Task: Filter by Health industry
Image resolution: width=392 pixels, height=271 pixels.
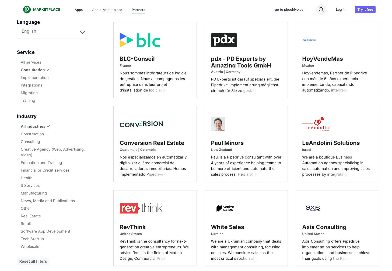Action: click(27, 178)
